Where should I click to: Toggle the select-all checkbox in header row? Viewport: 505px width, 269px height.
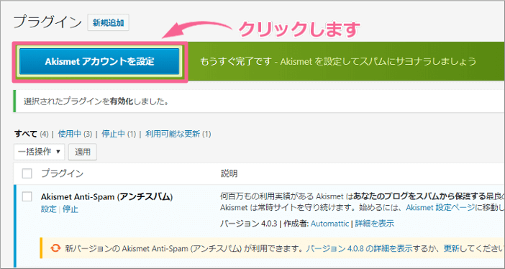tap(27, 173)
